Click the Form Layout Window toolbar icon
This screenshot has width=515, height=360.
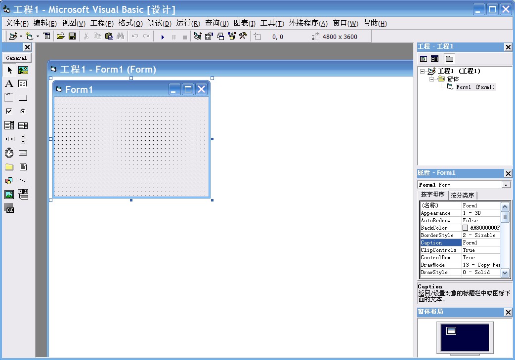click(x=220, y=36)
